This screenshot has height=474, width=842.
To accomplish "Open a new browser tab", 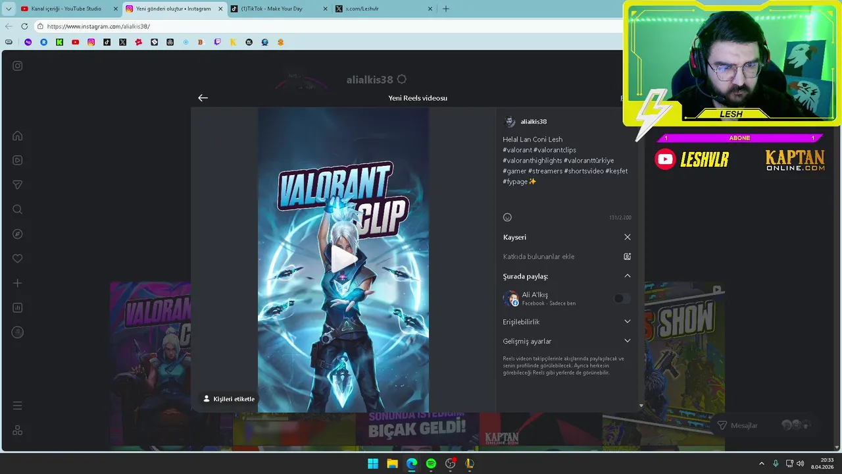I will [445, 9].
